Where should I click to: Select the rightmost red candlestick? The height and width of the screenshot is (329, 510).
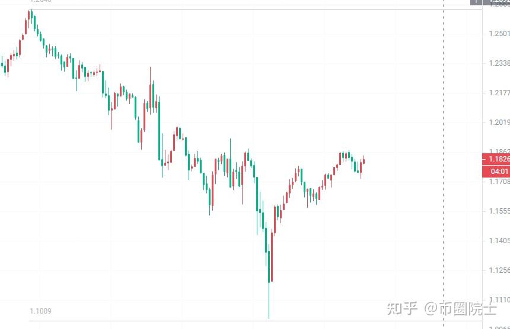pyautogui.click(x=363, y=160)
